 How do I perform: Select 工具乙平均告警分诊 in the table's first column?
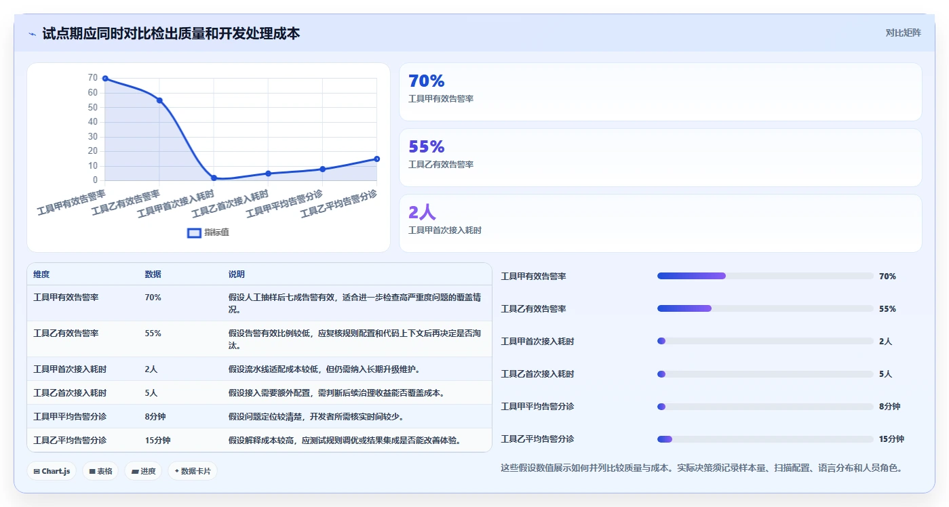coord(70,441)
